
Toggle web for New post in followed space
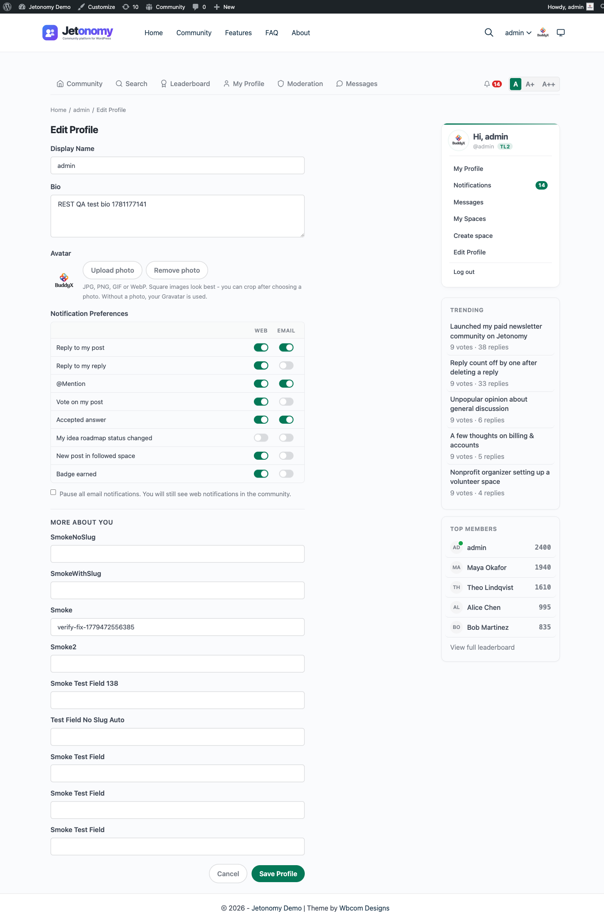261,455
